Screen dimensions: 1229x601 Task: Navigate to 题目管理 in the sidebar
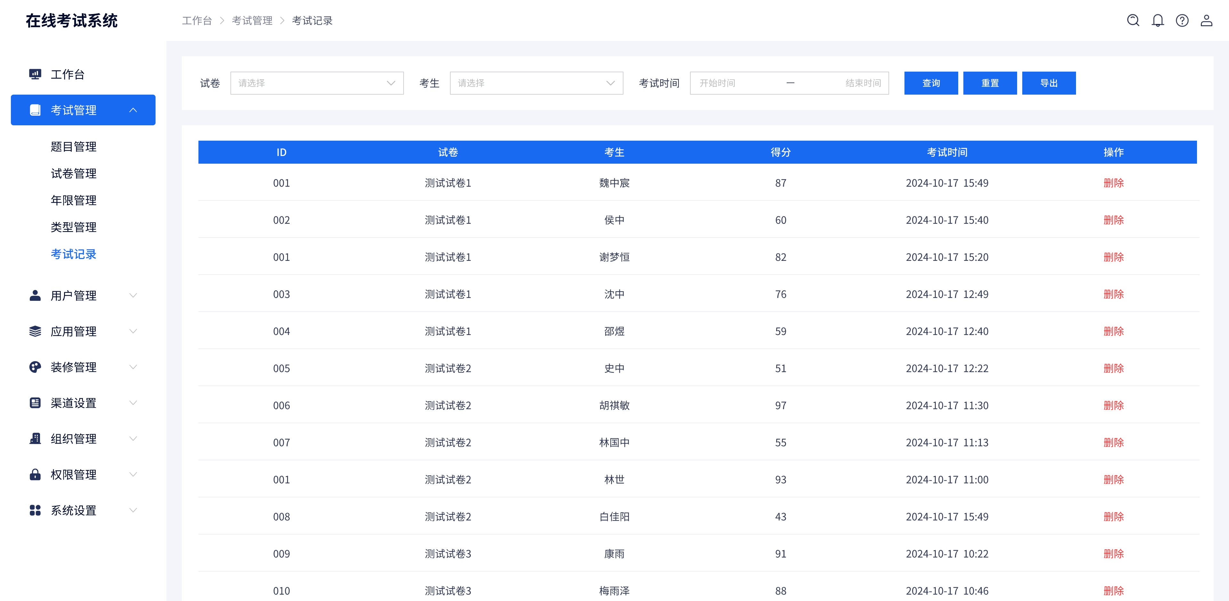[x=74, y=147]
